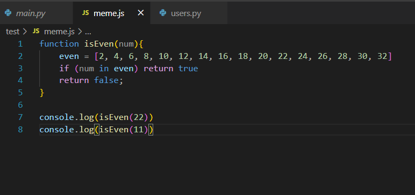415x195 pixels.
Task: Click the 'if' keyword on line 3
Action: 64,69
